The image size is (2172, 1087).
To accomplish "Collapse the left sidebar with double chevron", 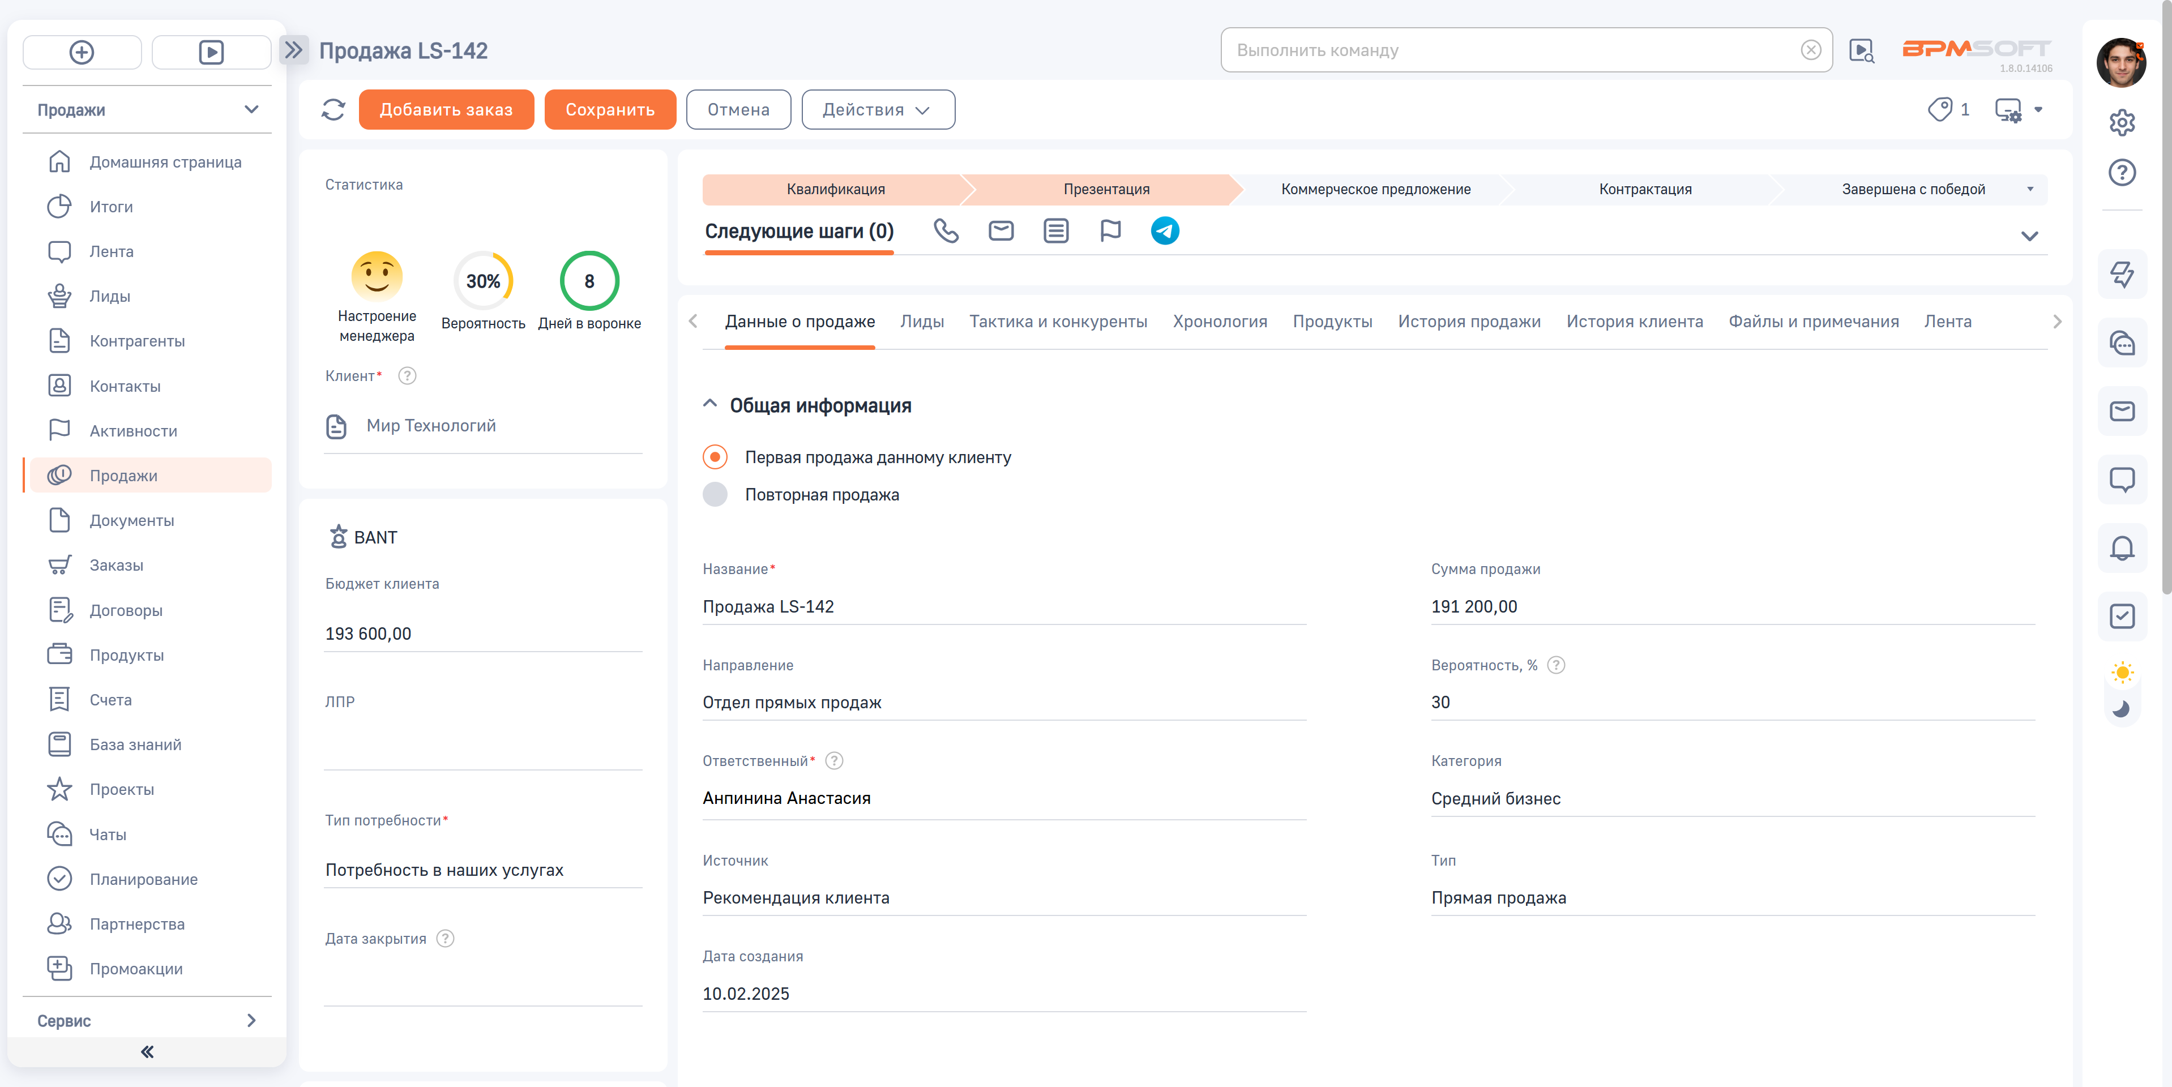I will (148, 1052).
